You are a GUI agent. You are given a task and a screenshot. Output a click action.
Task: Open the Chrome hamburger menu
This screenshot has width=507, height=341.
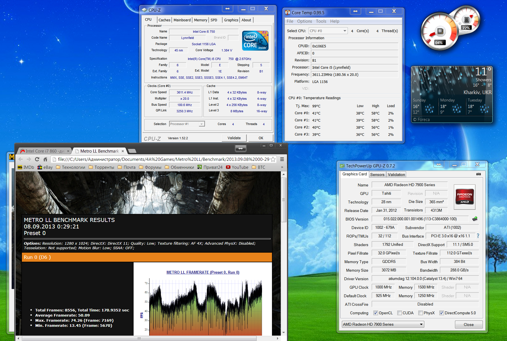282,159
